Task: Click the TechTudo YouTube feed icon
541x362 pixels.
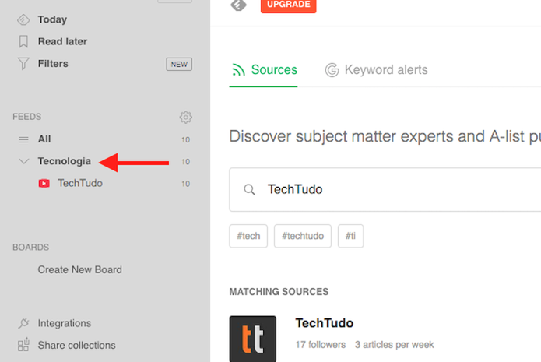Action: [44, 183]
